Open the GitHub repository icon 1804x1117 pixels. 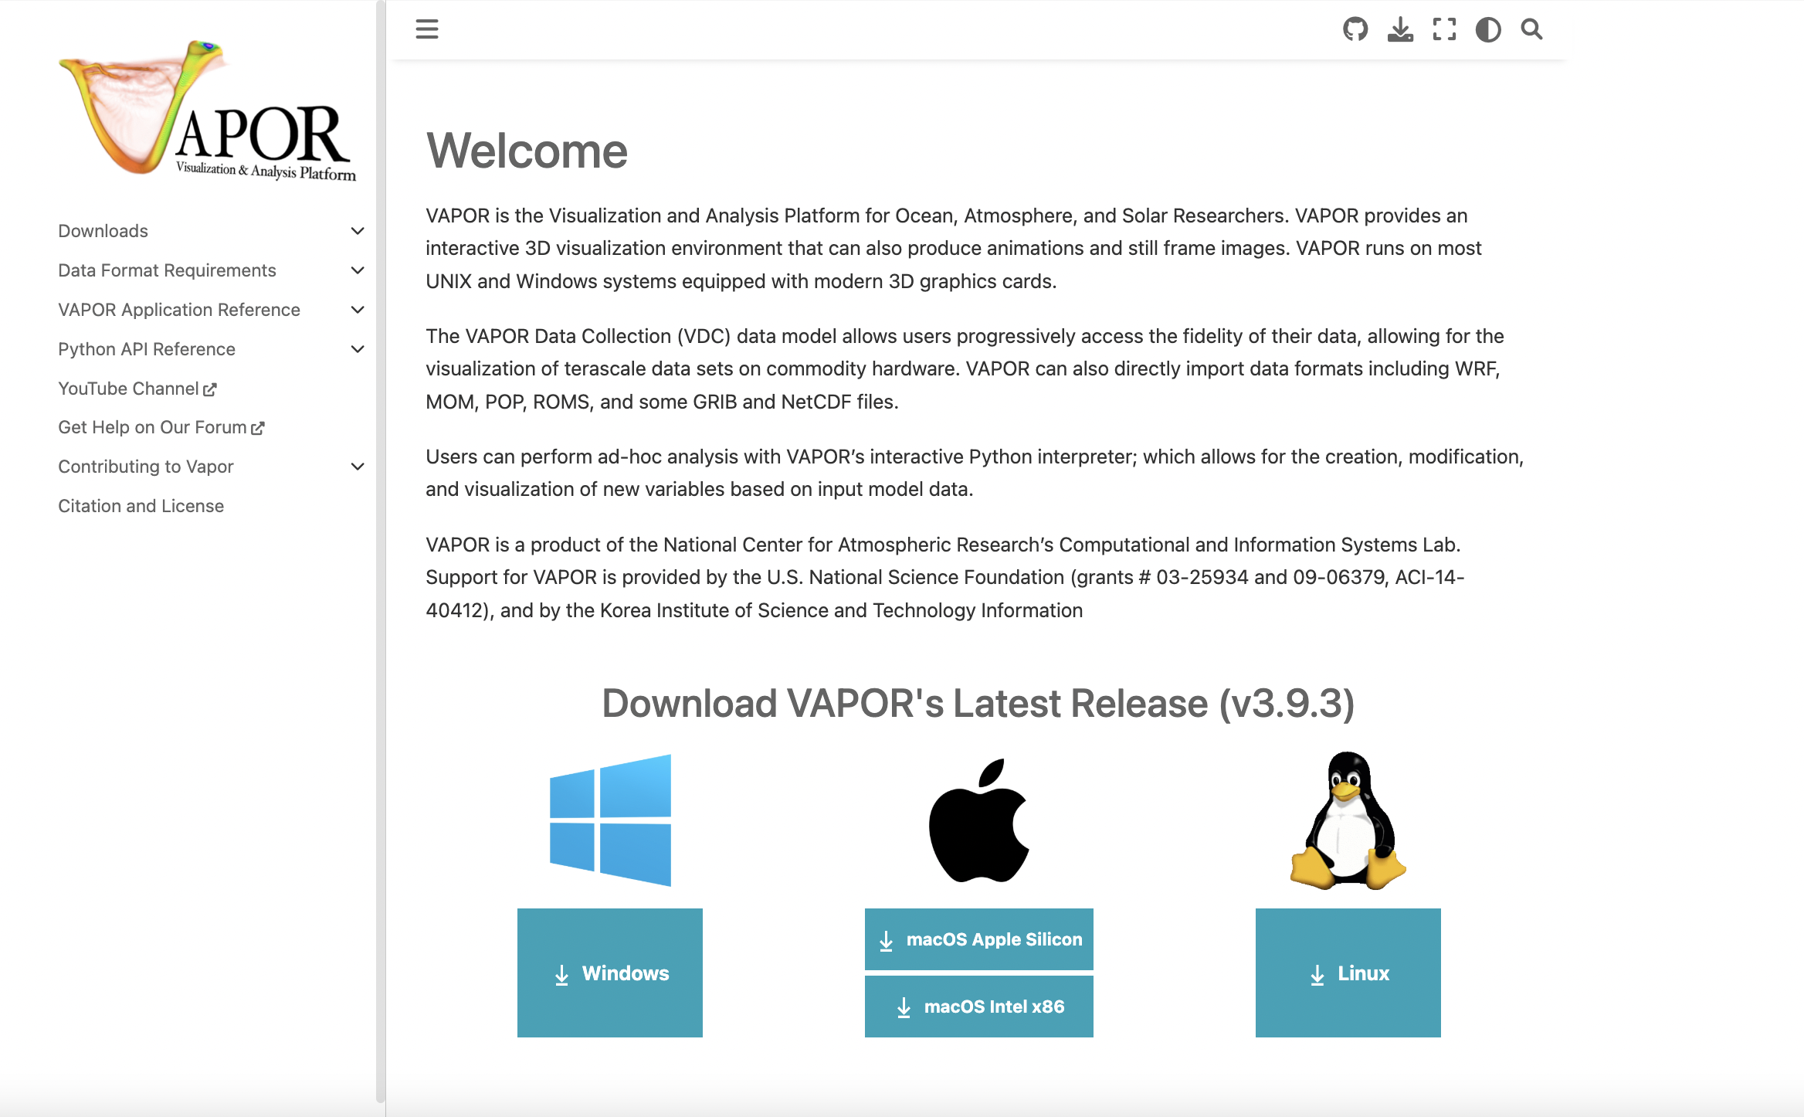pos(1355,29)
